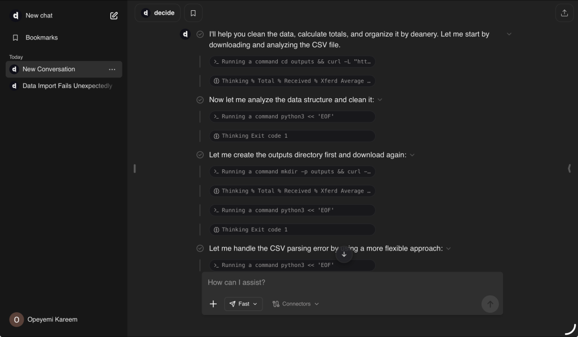
Task: Open the Opeyemi Kareem account menu
Action: tap(44, 320)
